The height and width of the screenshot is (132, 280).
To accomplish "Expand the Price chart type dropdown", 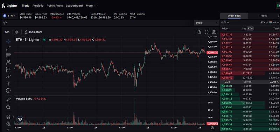I will click(206, 23).
